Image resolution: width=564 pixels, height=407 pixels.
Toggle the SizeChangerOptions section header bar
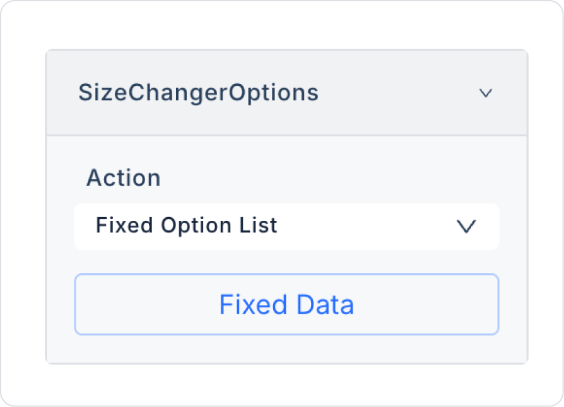(286, 93)
